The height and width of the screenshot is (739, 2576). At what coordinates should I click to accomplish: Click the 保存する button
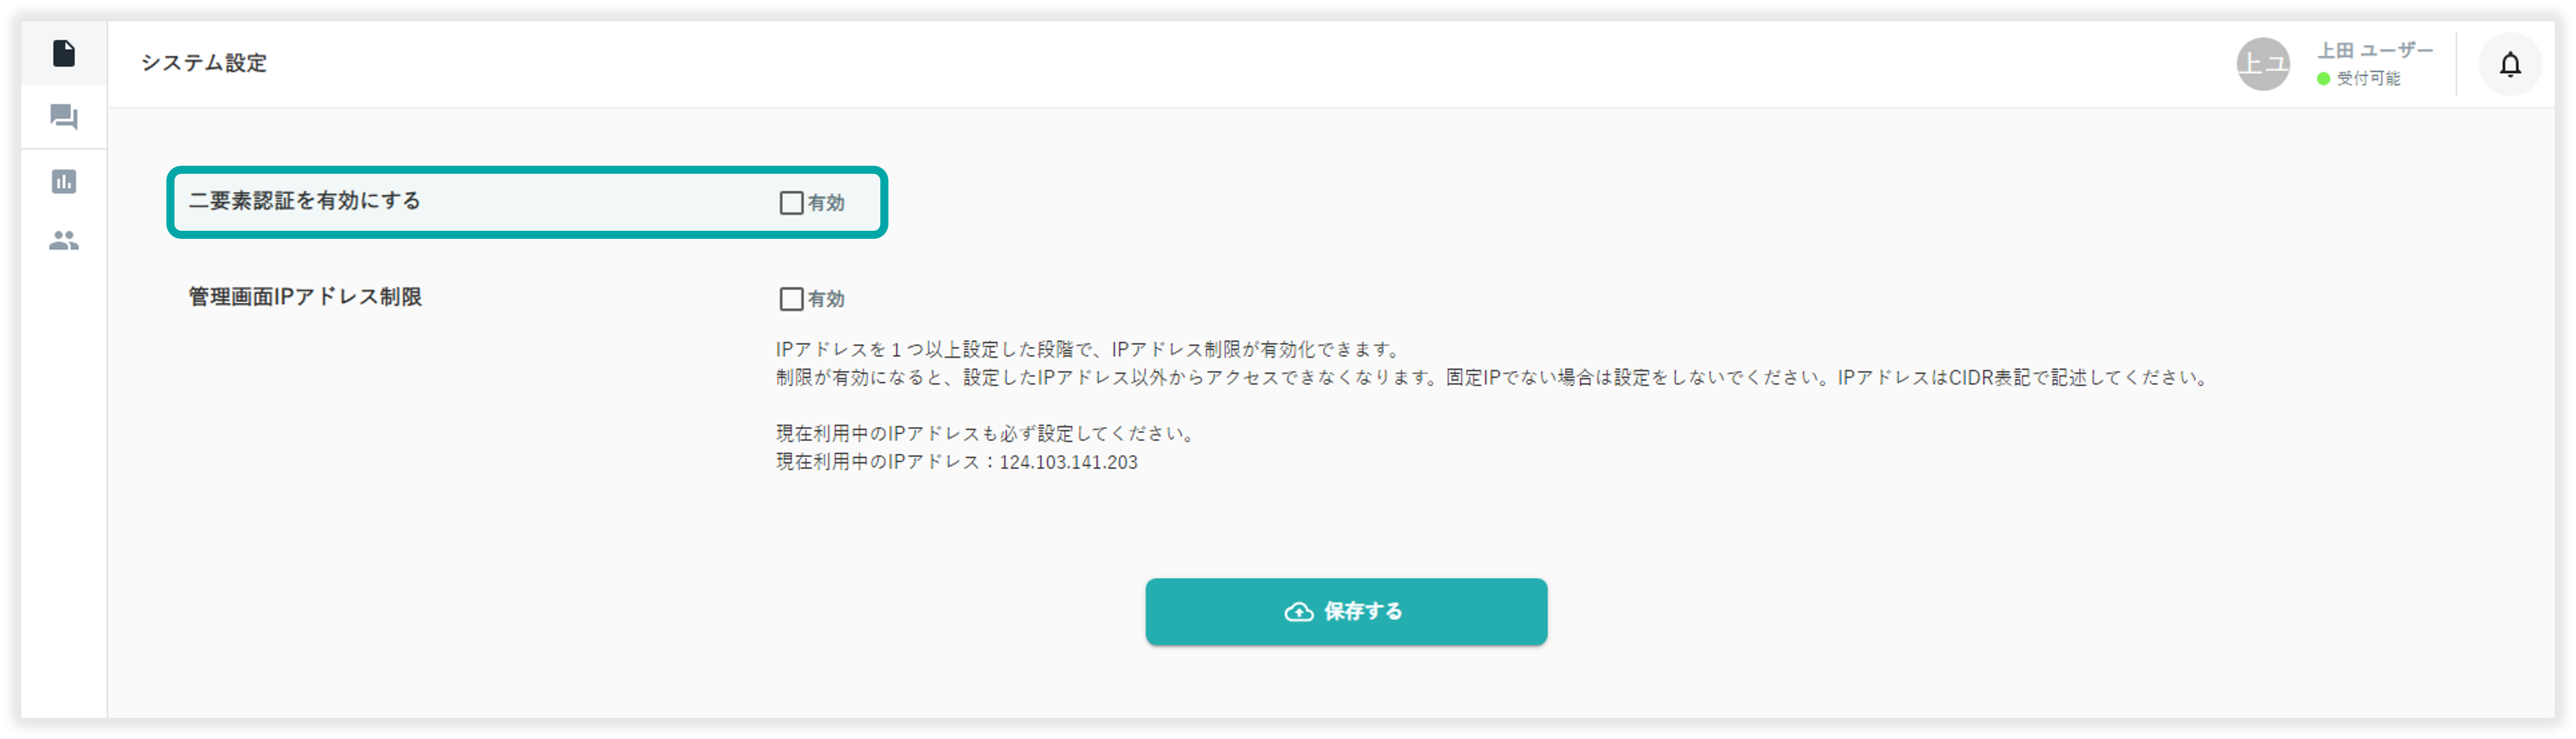(1346, 612)
